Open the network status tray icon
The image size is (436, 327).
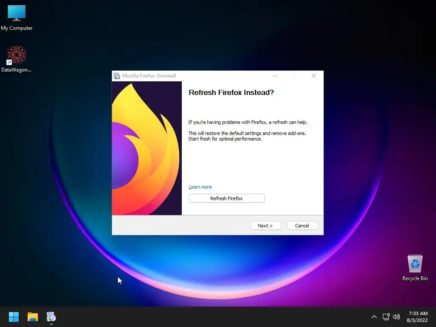(x=386, y=317)
